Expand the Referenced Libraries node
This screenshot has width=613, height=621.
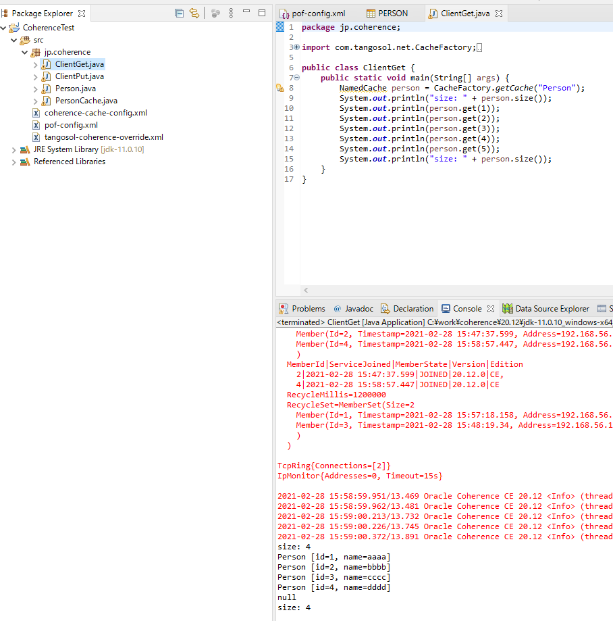(14, 162)
